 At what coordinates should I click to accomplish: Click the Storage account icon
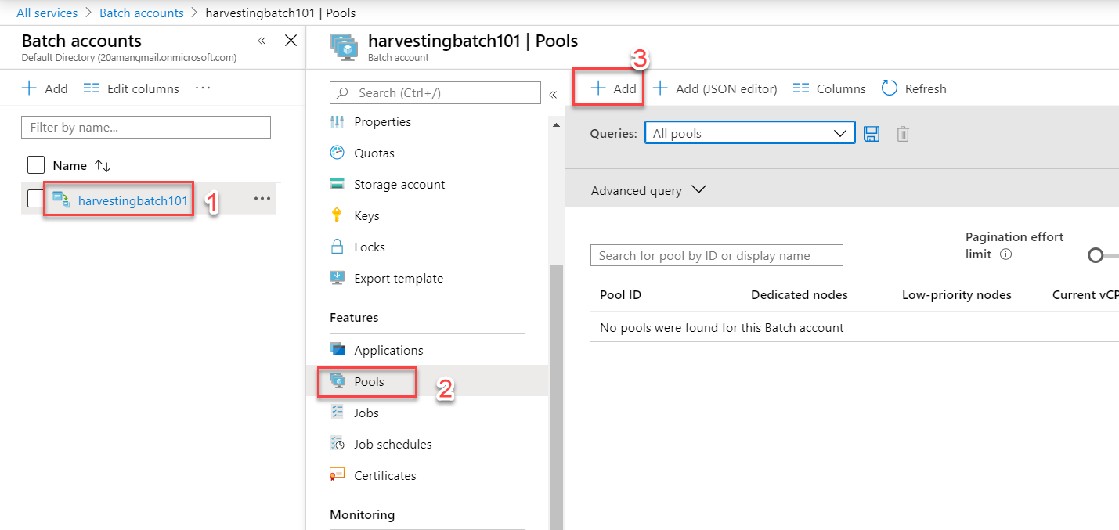click(338, 184)
